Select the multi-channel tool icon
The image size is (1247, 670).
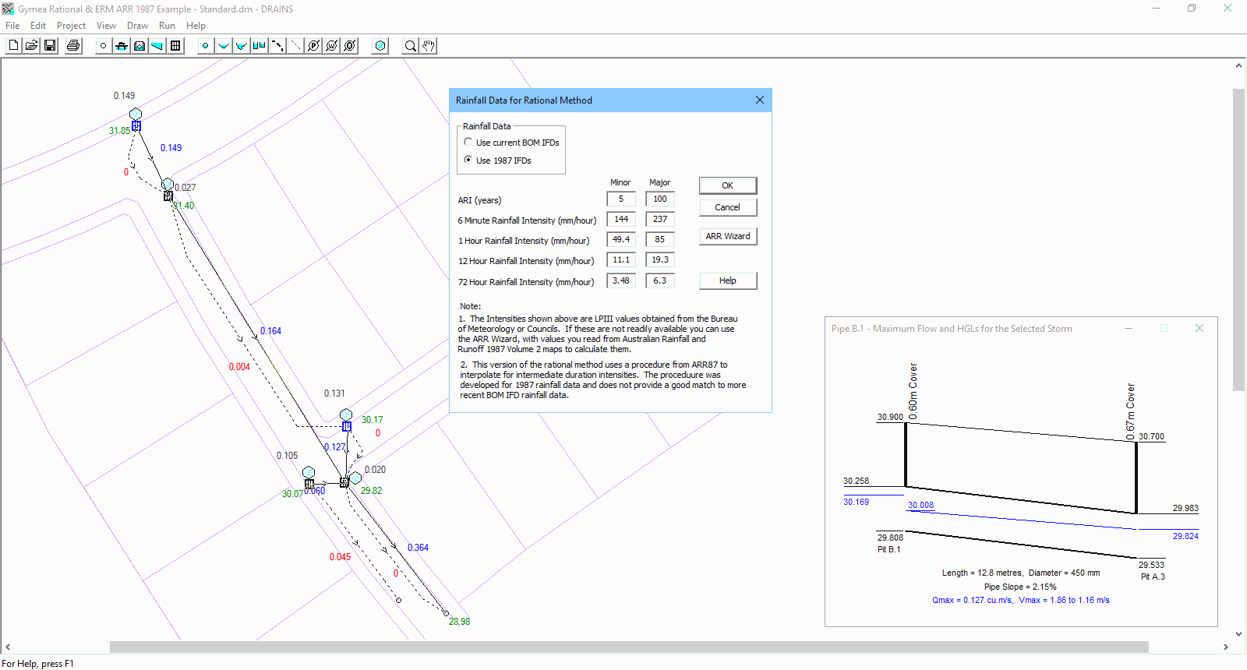(x=259, y=46)
